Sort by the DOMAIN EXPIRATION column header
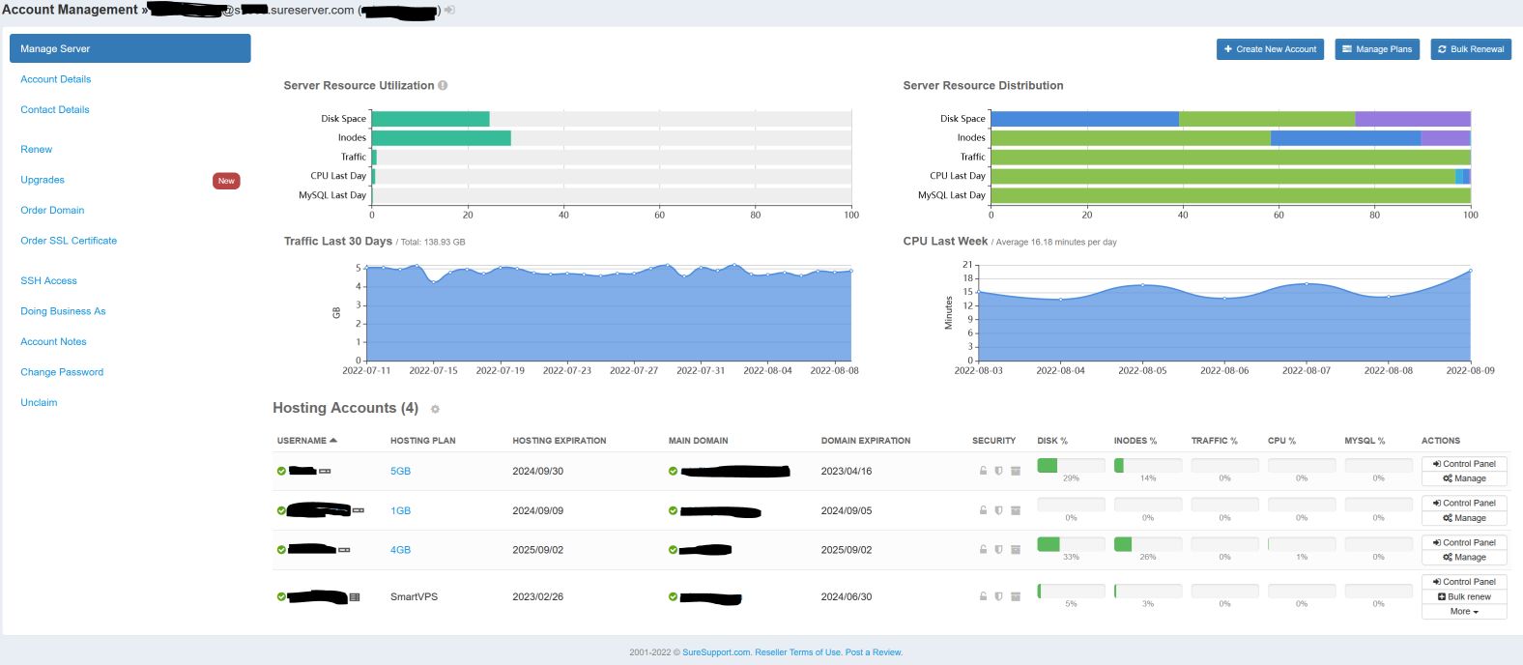 point(866,441)
